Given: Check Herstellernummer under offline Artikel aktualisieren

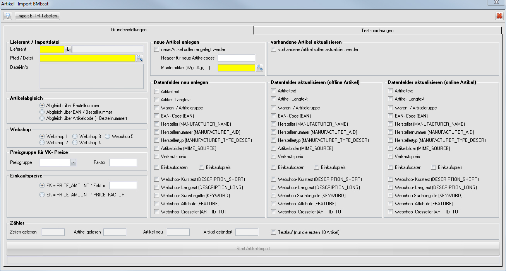Looking at the screenshot, I should pos(274,132).
